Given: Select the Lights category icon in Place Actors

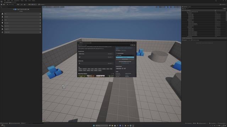Looking at the screenshot, I should click(x=17, y=10).
